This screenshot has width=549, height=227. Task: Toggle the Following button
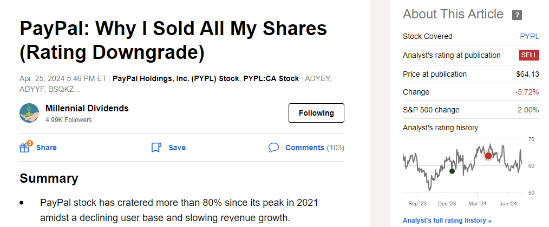click(316, 113)
